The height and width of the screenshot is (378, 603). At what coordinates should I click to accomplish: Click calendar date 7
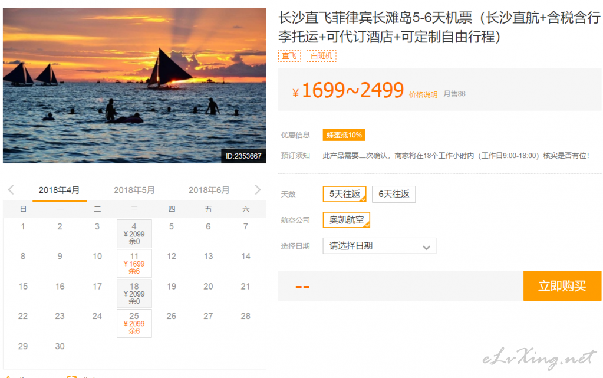click(246, 226)
